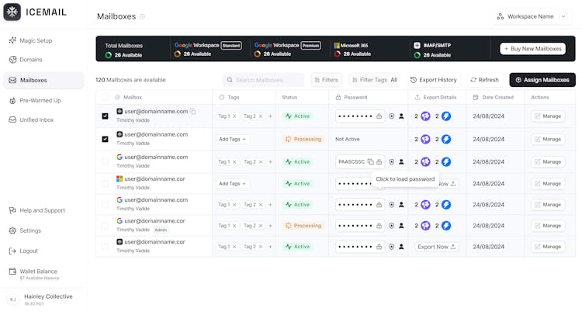Click the info icon next to Mailboxes title
This screenshot has width=582, height=315.
click(142, 16)
